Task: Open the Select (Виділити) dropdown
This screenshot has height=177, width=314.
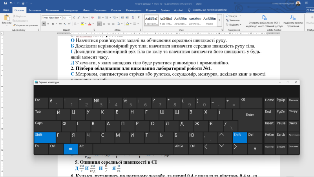Action: click(x=234, y=25)
